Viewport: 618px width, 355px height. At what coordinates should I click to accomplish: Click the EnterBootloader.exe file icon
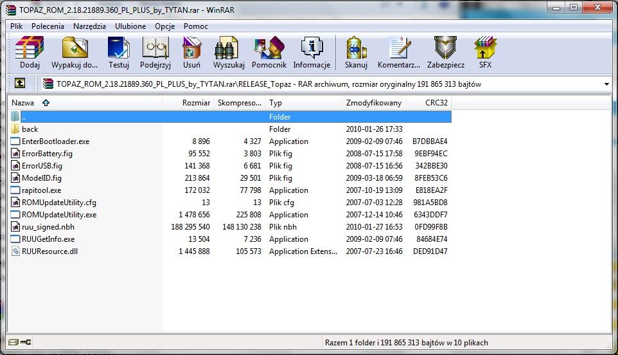click(x=15, y=141)
